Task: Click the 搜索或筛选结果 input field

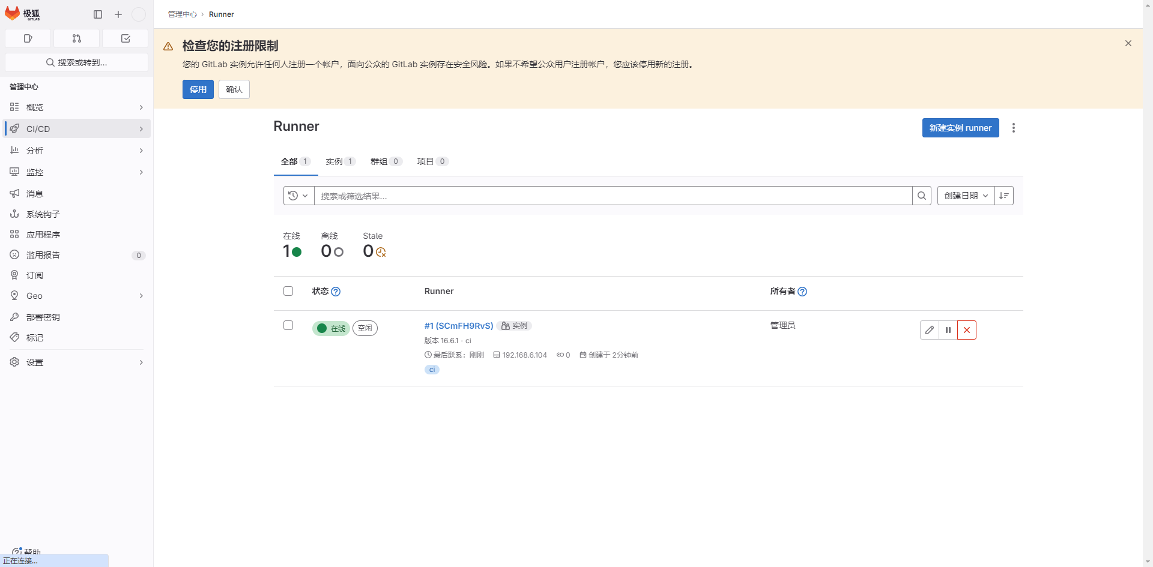Action: coord(613,196)
